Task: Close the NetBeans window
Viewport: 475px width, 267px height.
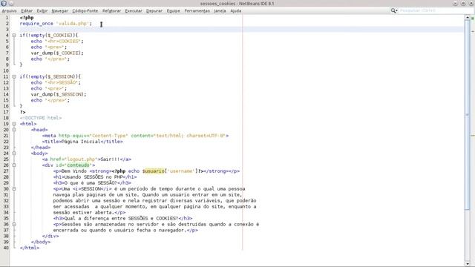Action: point(471,3)
